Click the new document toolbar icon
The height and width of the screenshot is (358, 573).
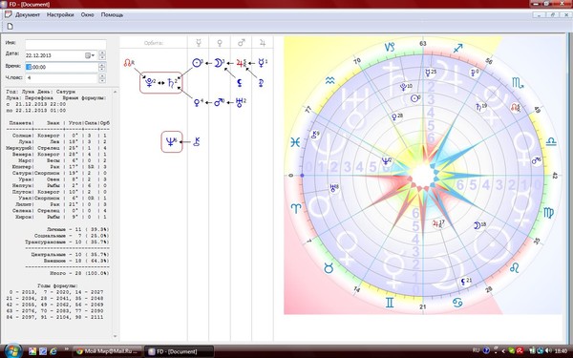point(11,27)
